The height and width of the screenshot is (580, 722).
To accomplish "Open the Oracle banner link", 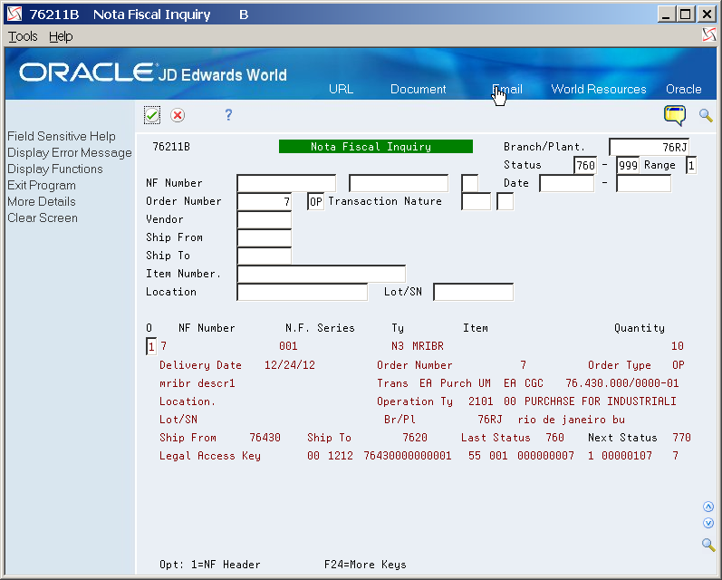I will (684, 89).
